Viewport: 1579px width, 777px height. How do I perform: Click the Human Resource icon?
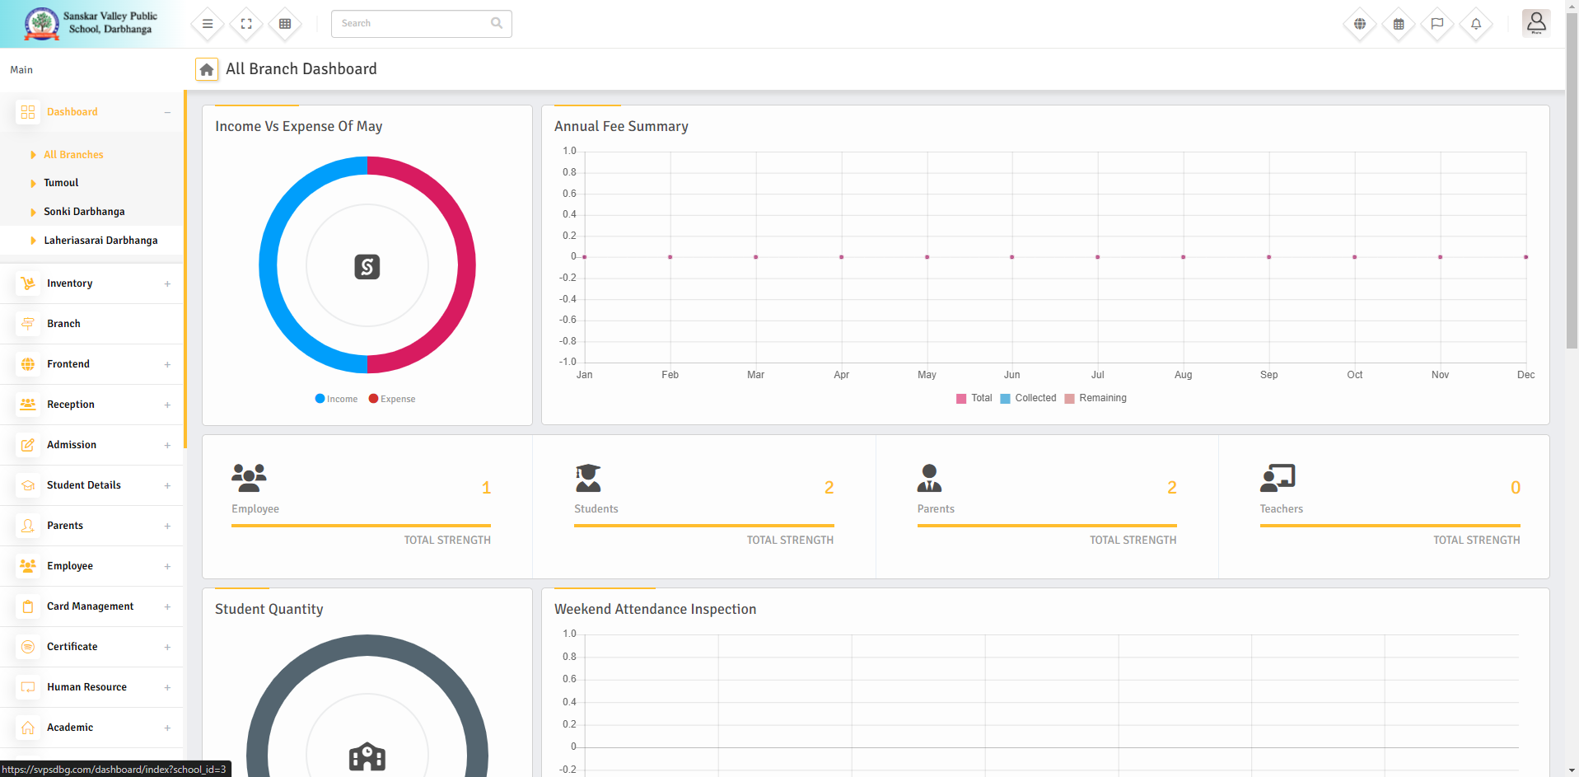tap(28, 687)
